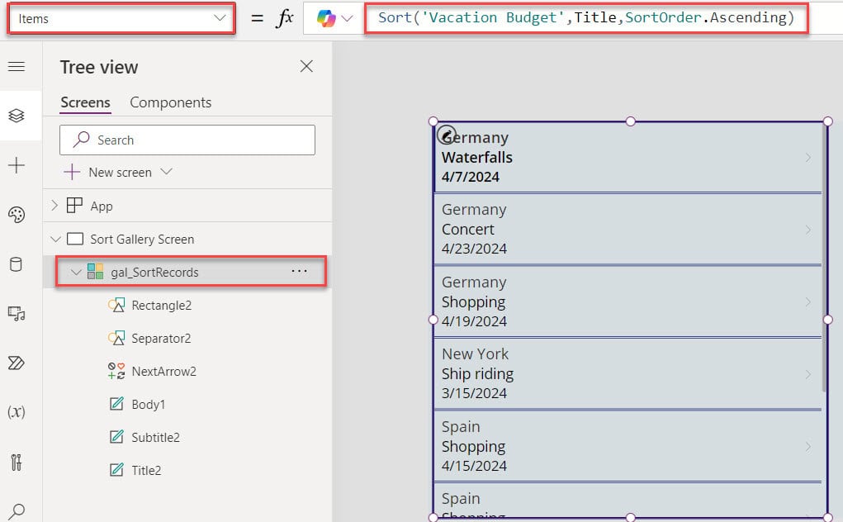843x522 pixels.
Task: Click the Separator2 shape icon
Action: tap(116, 338)
